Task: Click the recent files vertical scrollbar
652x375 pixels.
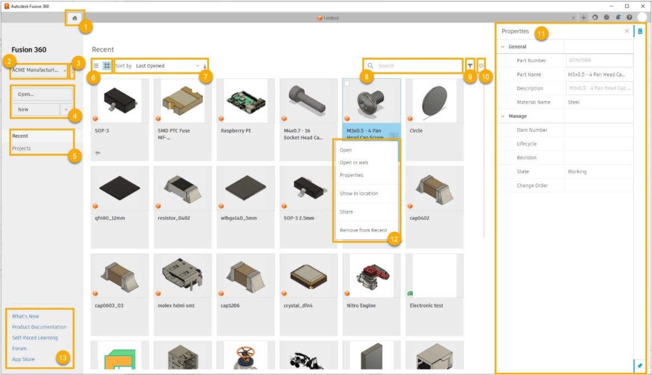Action: pyautogui.click(x=484, y=158)
